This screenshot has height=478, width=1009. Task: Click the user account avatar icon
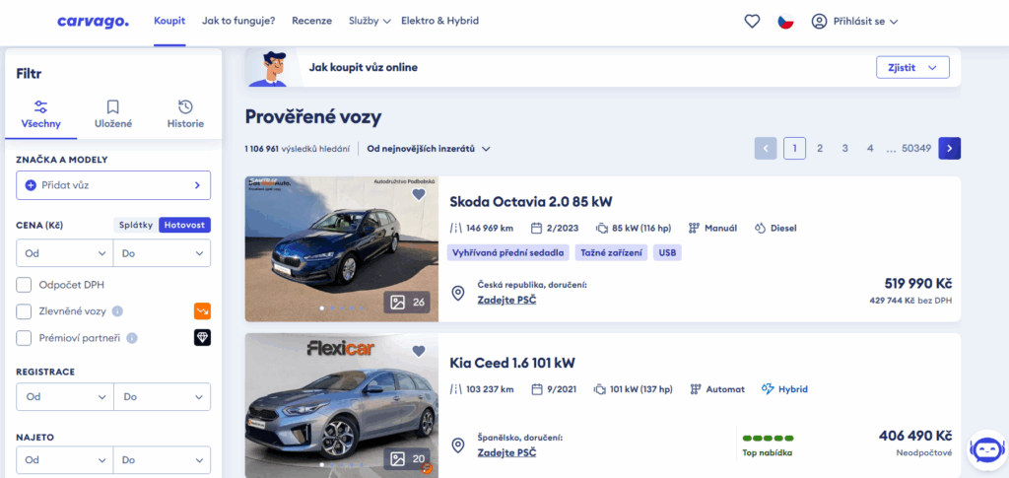tap(819, 22)
